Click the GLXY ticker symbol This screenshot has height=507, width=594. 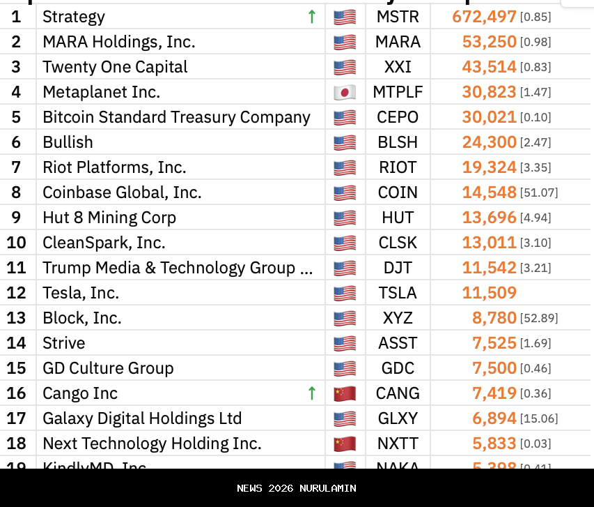coord(398,418)
